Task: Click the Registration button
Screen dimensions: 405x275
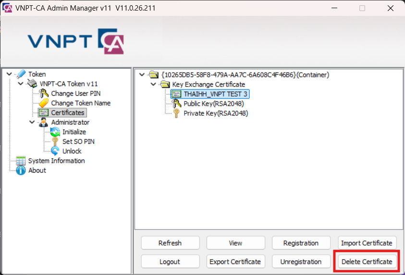Action: pyautogui.click(x=301, y=243)
